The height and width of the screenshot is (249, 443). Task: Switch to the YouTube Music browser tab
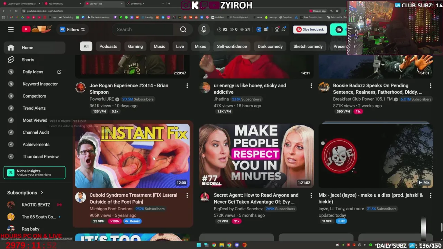click(x=62, y=3)
